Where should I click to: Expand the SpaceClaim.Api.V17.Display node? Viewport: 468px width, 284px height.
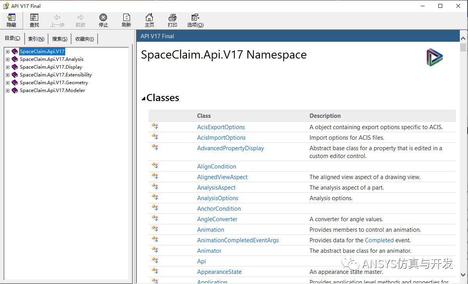coord(7,67)
